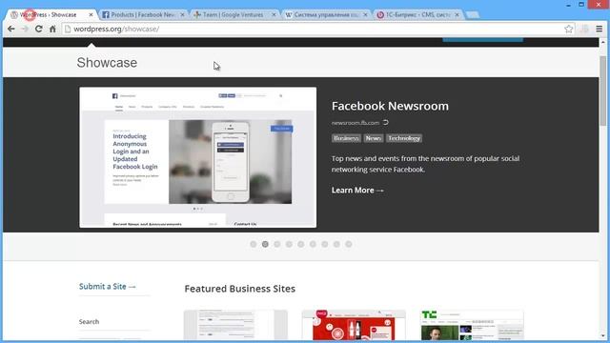Select sixth slider pagination dot
The width and height of the screenshot is (610, 343).
pyautogui.click(x=313, y=244)
